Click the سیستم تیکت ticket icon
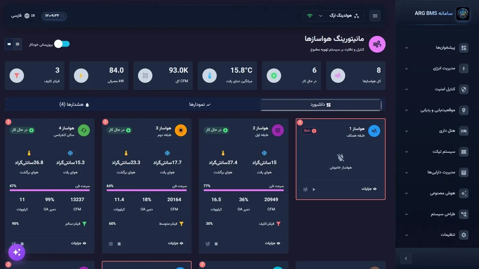This screenshot has height=269, width=479. (x=464, y=152)
